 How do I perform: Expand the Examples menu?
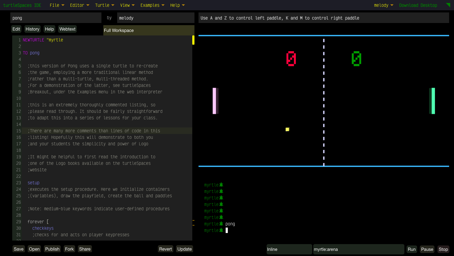coord(152,5)
